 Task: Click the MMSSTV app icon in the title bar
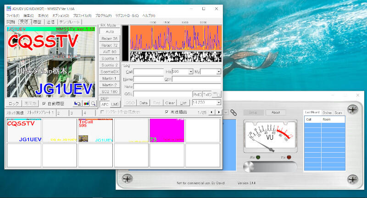(x=9, y=9)
